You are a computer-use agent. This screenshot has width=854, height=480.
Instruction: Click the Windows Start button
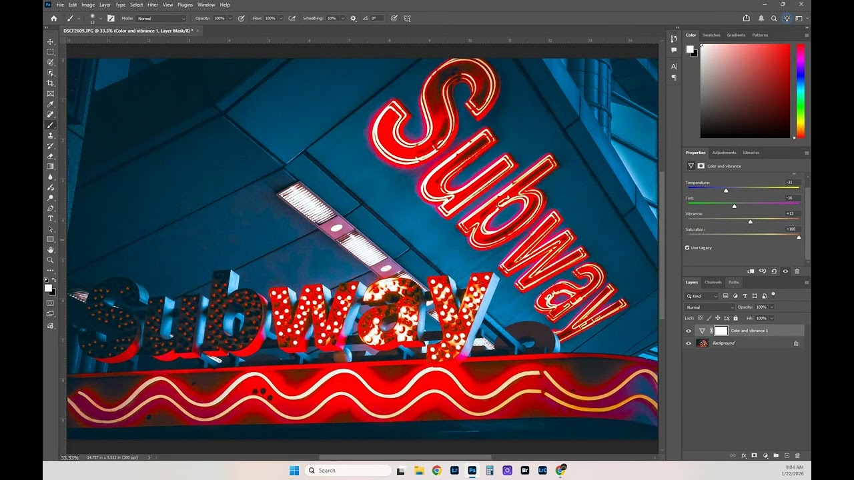tap(294, 470)
